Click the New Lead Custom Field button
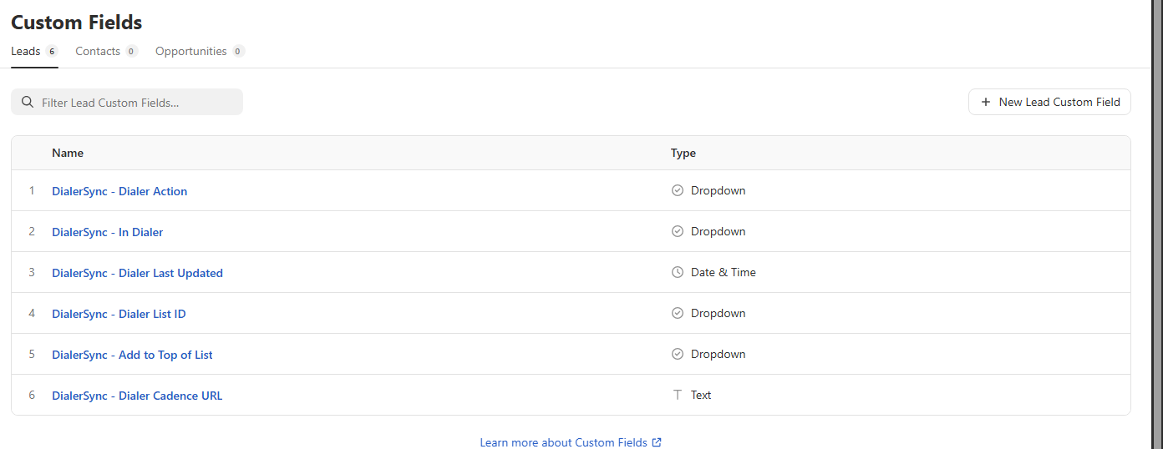This screenshot has height=449, width=1163. [1049, 102]
